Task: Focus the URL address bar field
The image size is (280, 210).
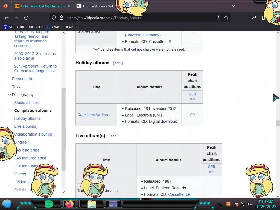Action: point(139,18)
